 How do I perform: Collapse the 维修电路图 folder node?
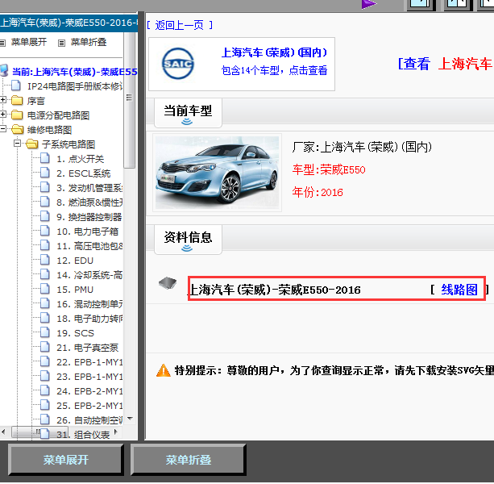(3, 128)
